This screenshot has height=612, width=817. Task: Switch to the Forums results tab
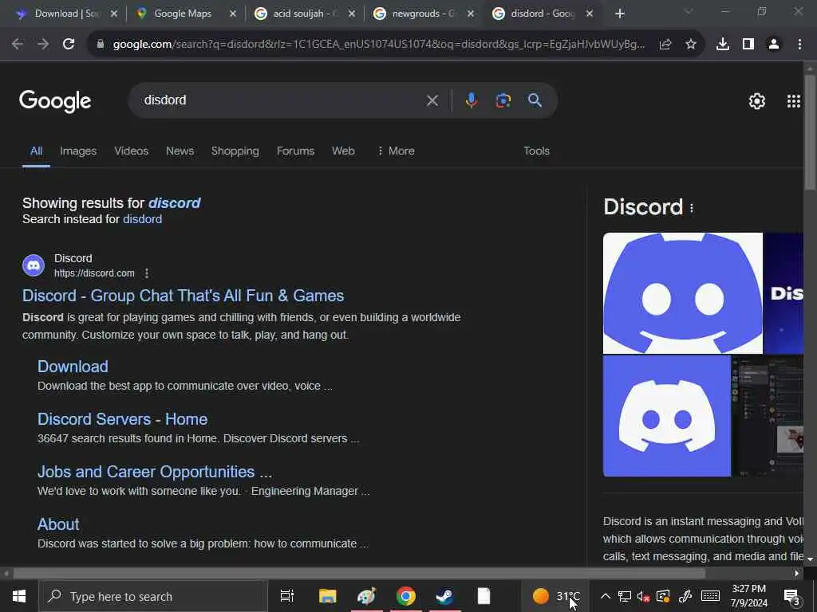[x=295, y=151]
